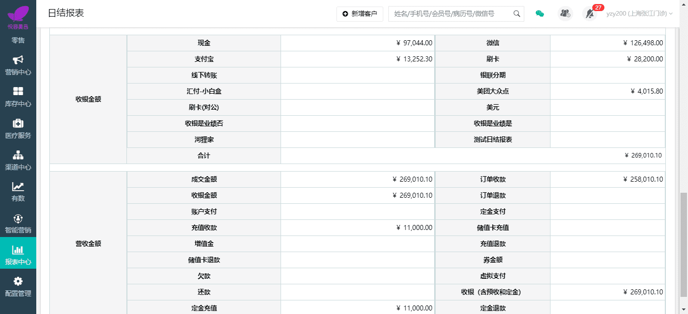The height and width of the screenshot is (314, 688).
Task: Open 渠道中心 hierarchy icon
Action: coord(18,155)
